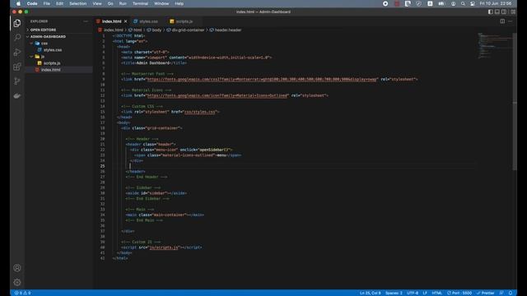Open the Explorer view in activity bar
Screen dimensions: 527x296
tap(16, 23)
